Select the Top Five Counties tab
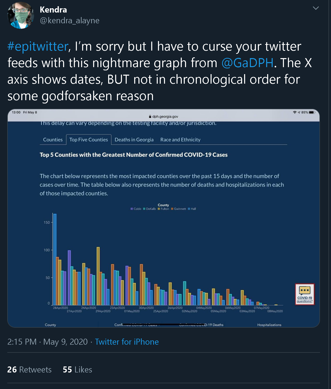 (89, 140)
